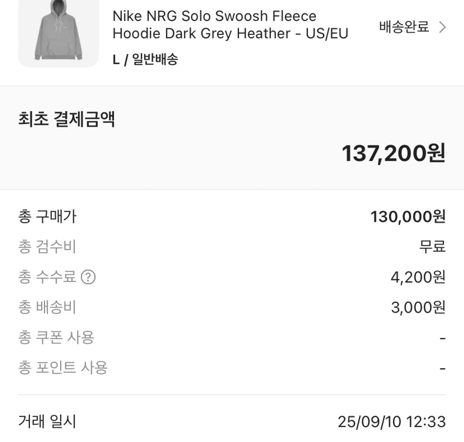The image size is (464, 442).
Task: Click the 총 수수료 fee row label
Action: [47, 277]
